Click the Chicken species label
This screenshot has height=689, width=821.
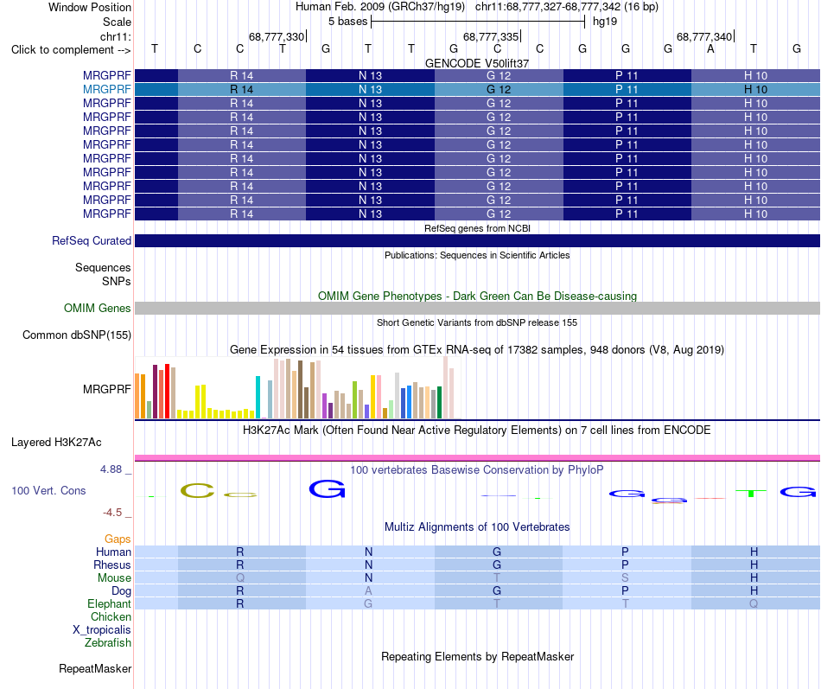click(x=111, y=616)
